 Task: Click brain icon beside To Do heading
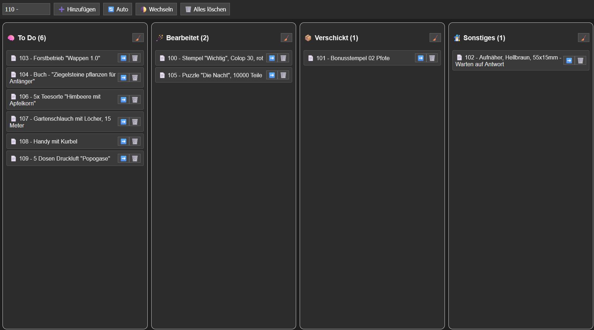(11, 38)
